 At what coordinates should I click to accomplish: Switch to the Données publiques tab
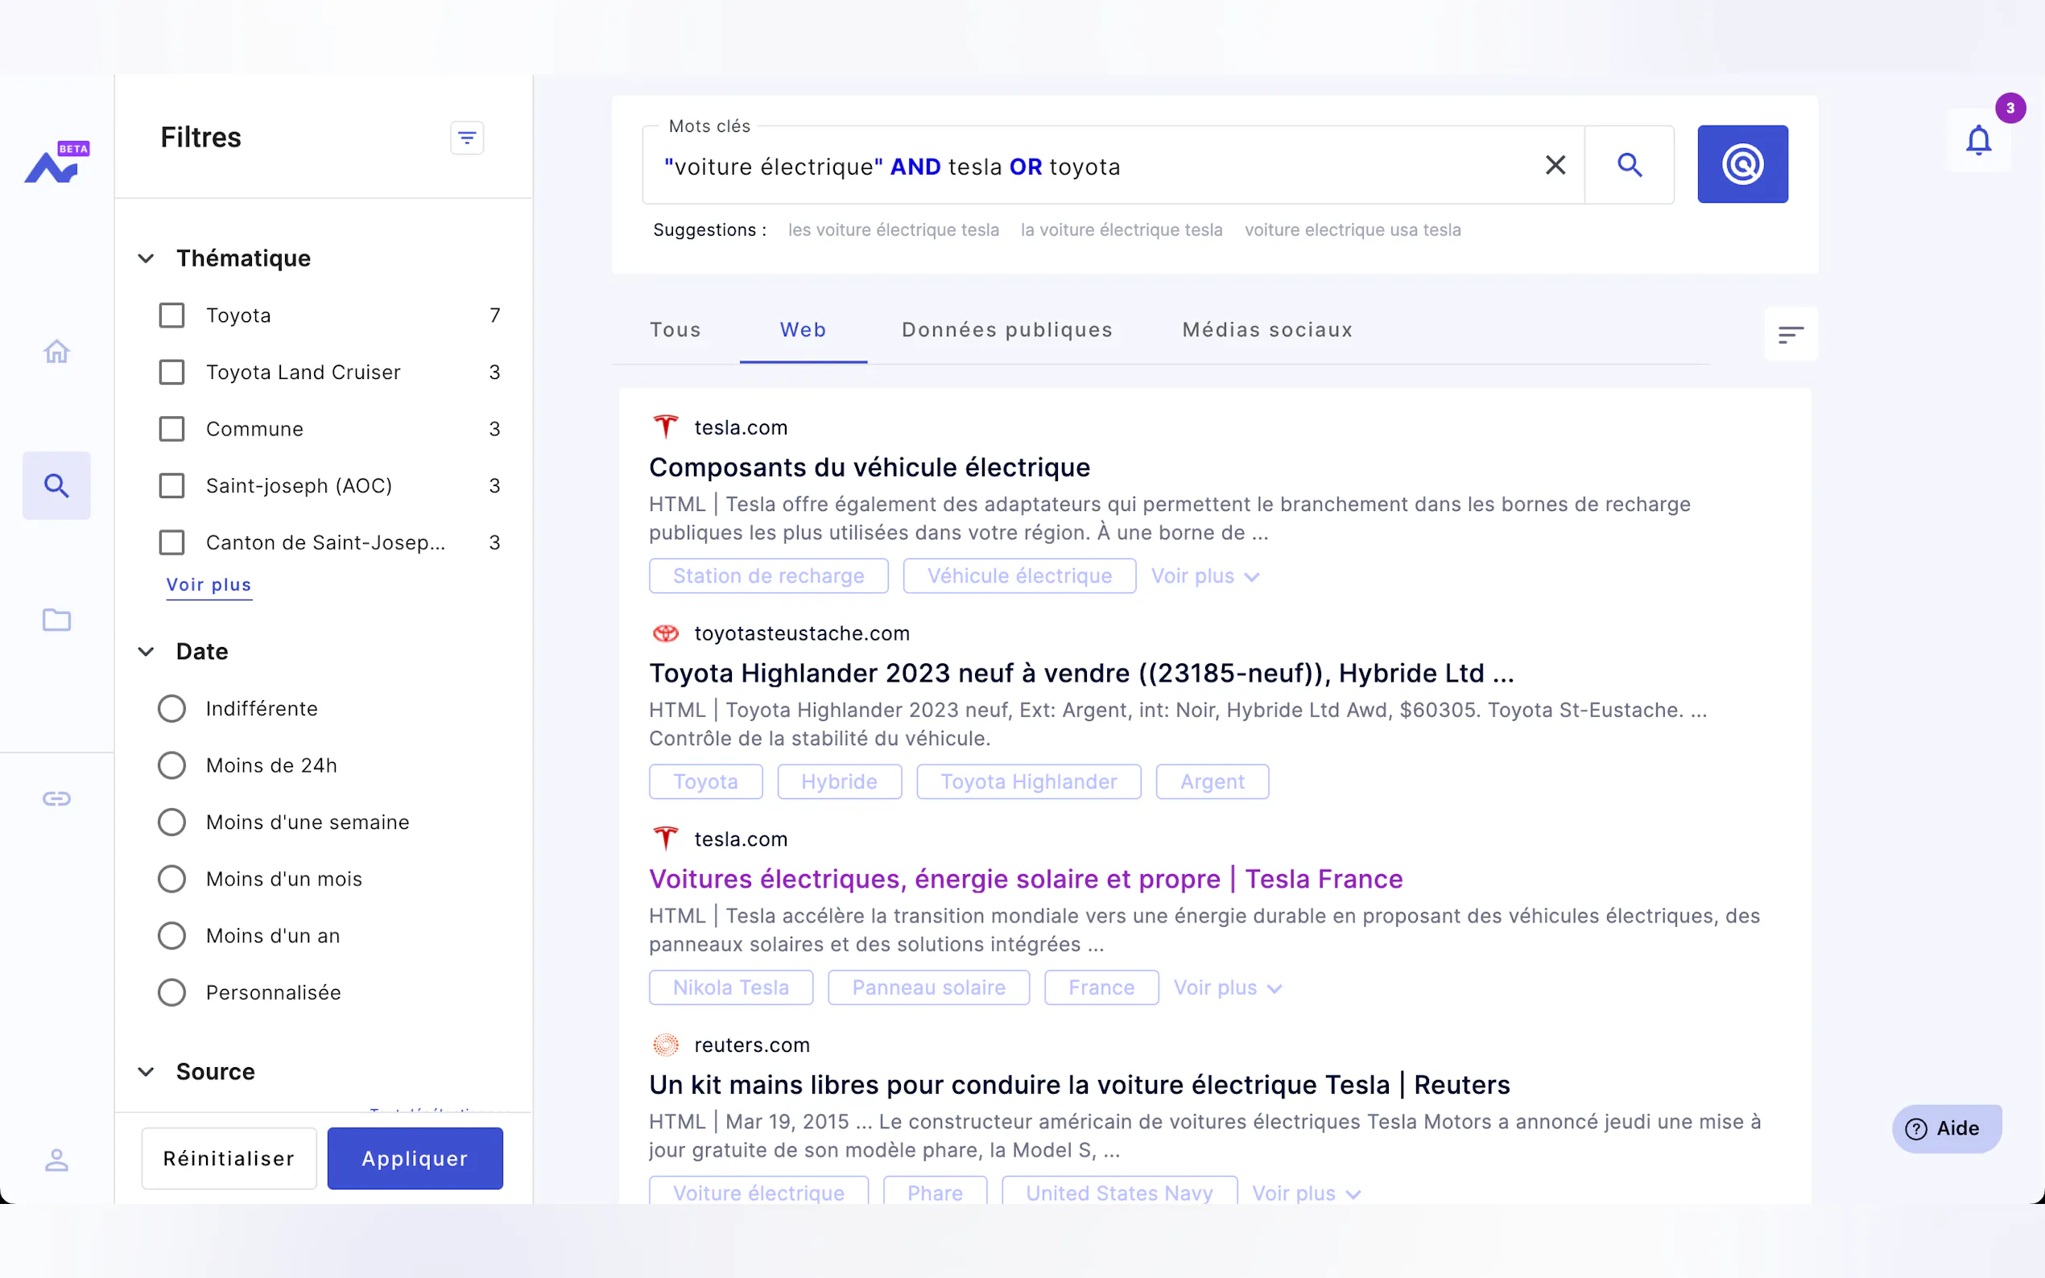pos(1007,330)
